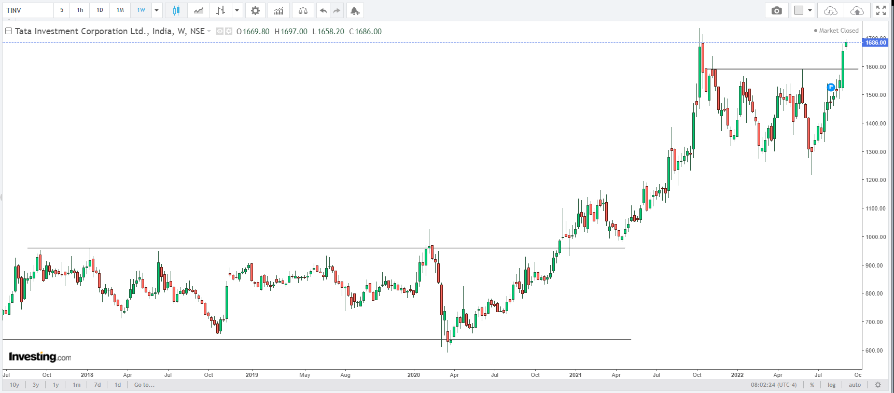The width and height of the screenshot is (894, 393).
Task: Set range to 1m
Action: (x=77, y=385)
